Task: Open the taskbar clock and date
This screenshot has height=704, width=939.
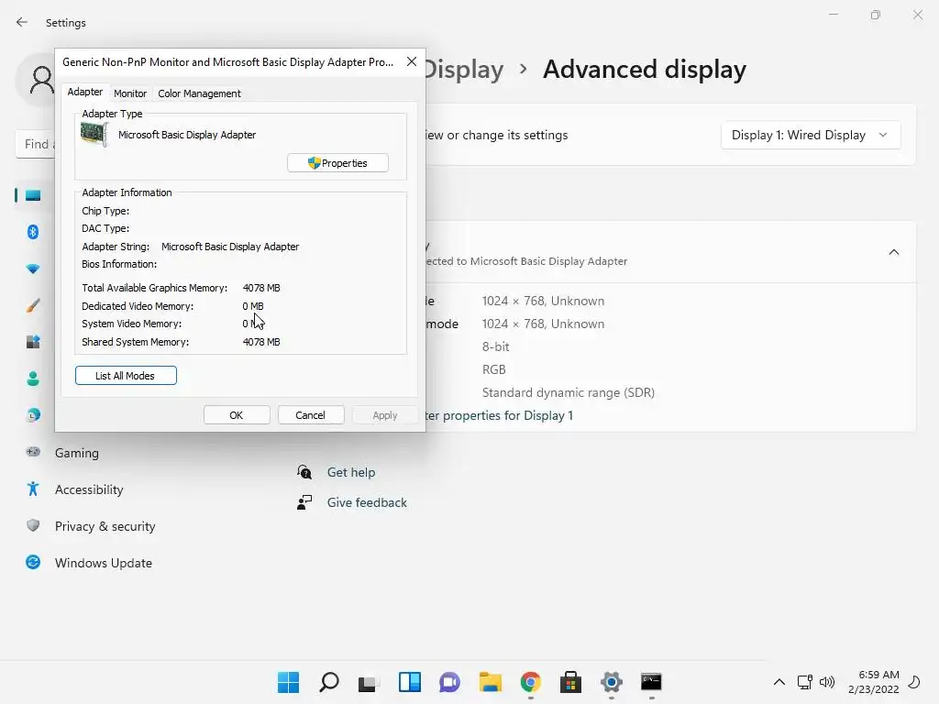Action: (874, 682)
